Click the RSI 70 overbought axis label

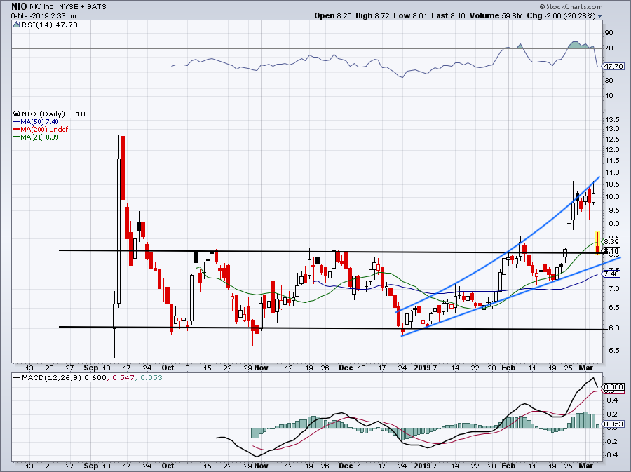pos(609,48)
